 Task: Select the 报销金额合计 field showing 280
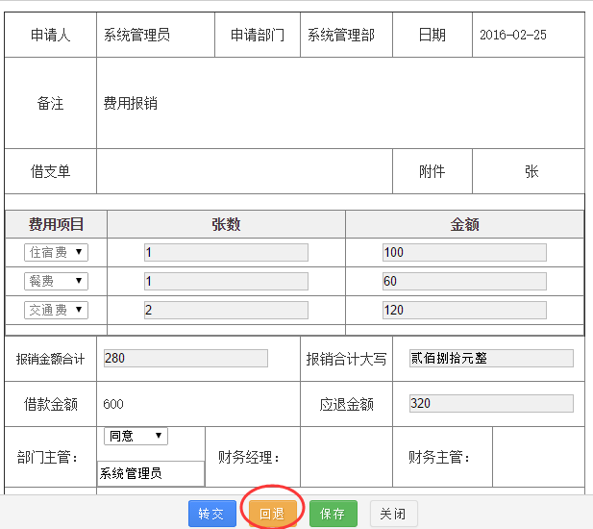[x=185, y=358]
